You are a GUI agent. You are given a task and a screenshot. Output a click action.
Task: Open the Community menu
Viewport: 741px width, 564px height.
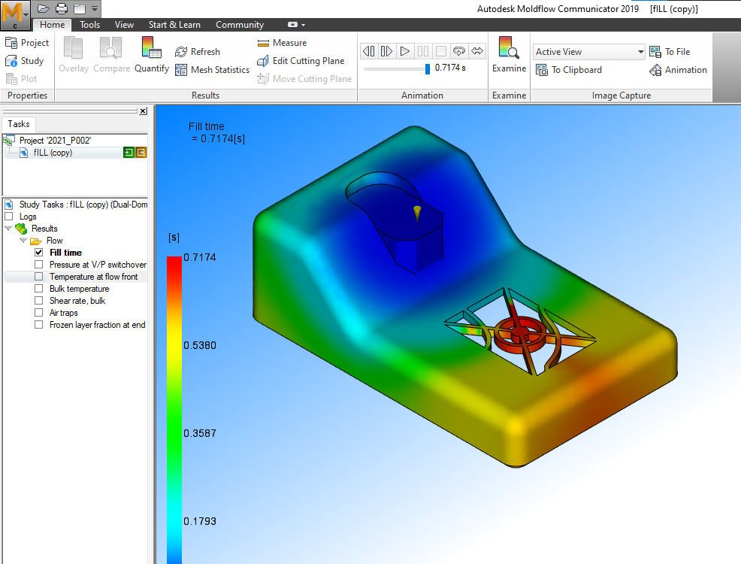(240, 24)
